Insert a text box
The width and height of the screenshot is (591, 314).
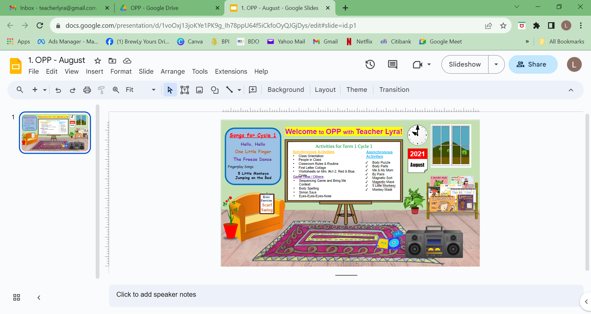tap(185, 90)
